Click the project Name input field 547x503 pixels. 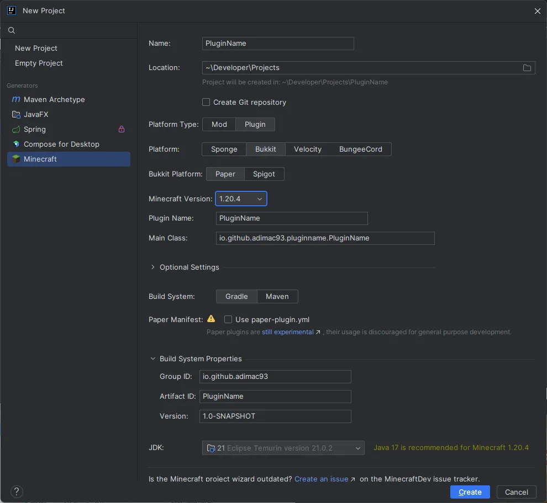[278, 44]
